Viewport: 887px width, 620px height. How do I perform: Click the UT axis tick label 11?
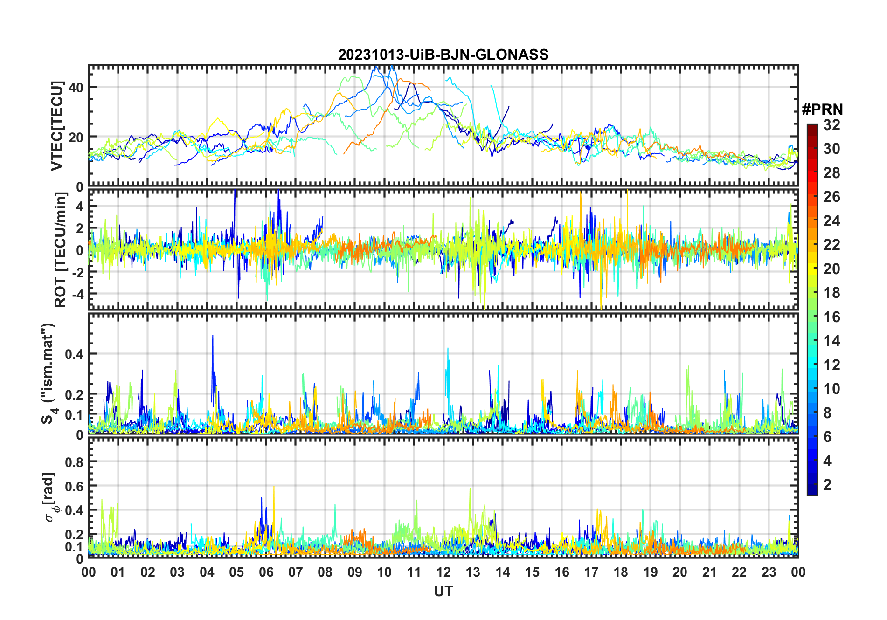(414, 572)
